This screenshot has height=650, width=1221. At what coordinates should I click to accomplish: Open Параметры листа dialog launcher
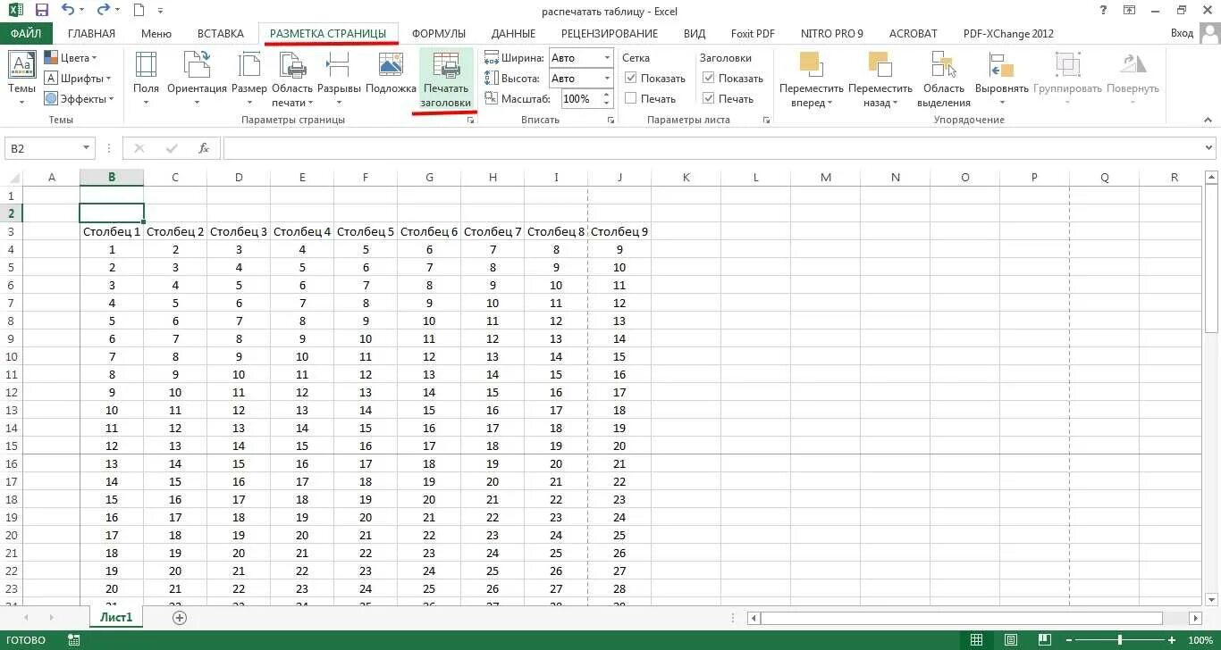click(x=766, y=120)
